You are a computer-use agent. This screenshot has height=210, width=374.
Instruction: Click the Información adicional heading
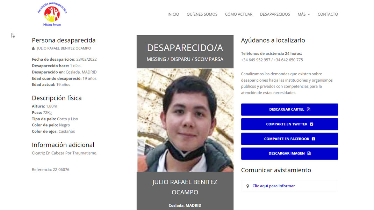63,145
